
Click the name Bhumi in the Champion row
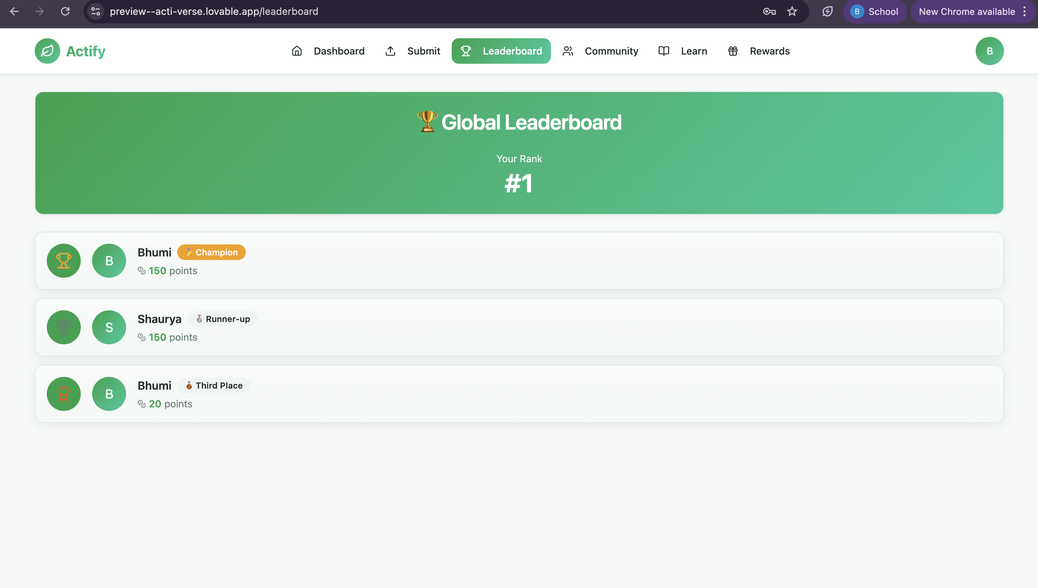154,253
